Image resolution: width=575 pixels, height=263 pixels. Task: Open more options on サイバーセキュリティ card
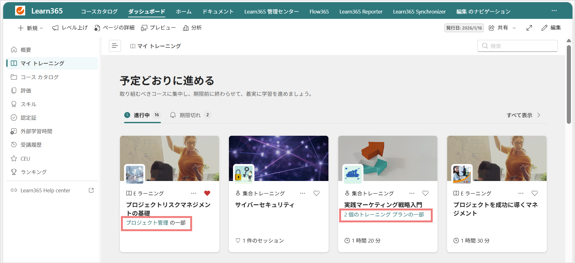(x=303, y=193)
